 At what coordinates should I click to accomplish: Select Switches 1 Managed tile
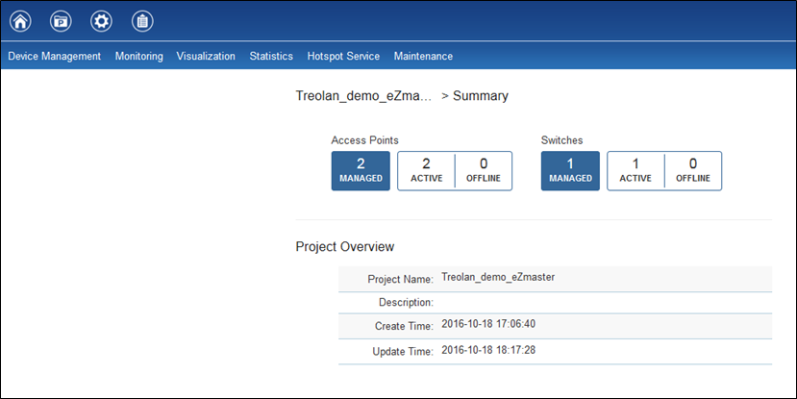tap(570, 171)
